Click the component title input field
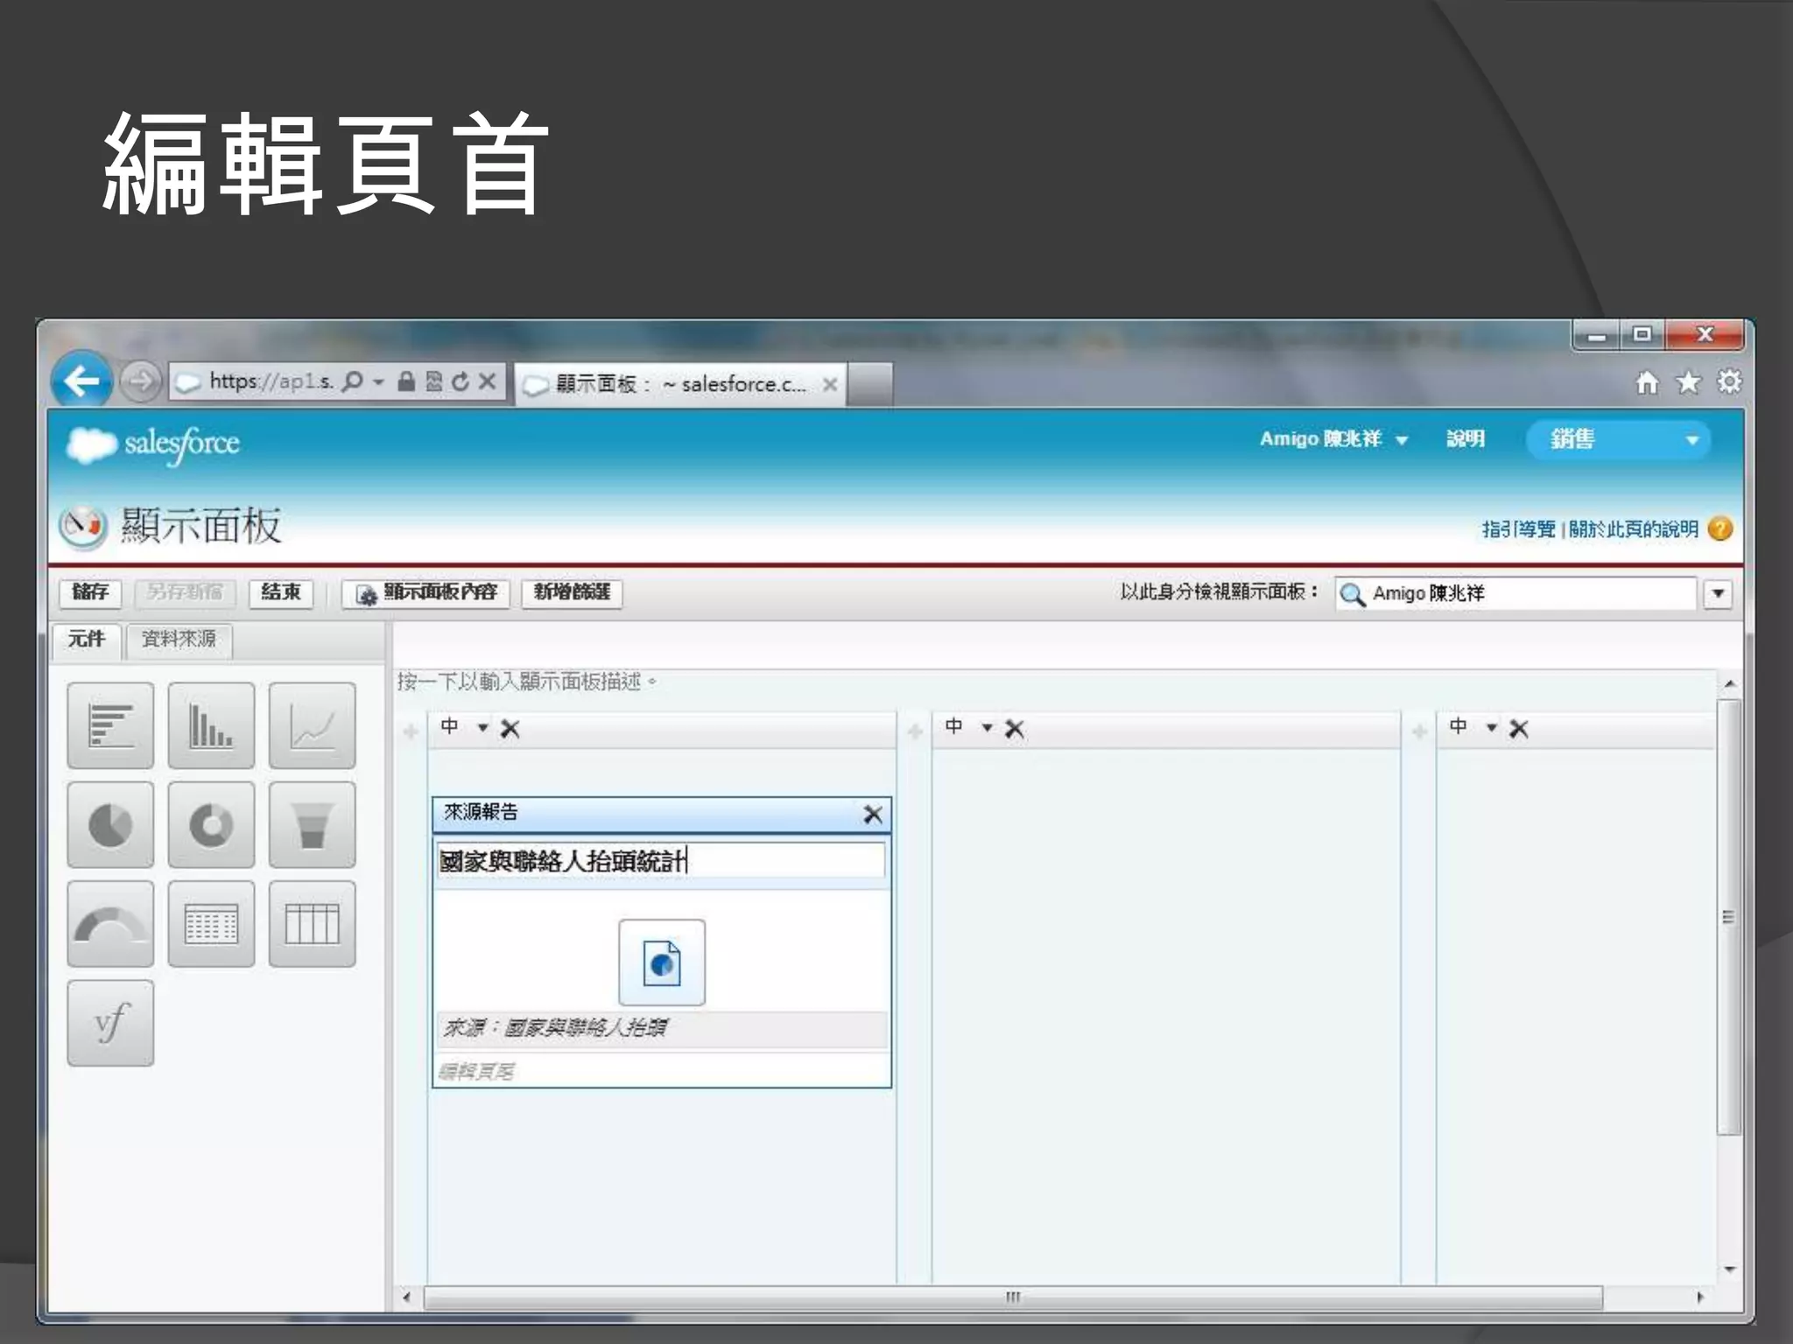 point(660,861)
